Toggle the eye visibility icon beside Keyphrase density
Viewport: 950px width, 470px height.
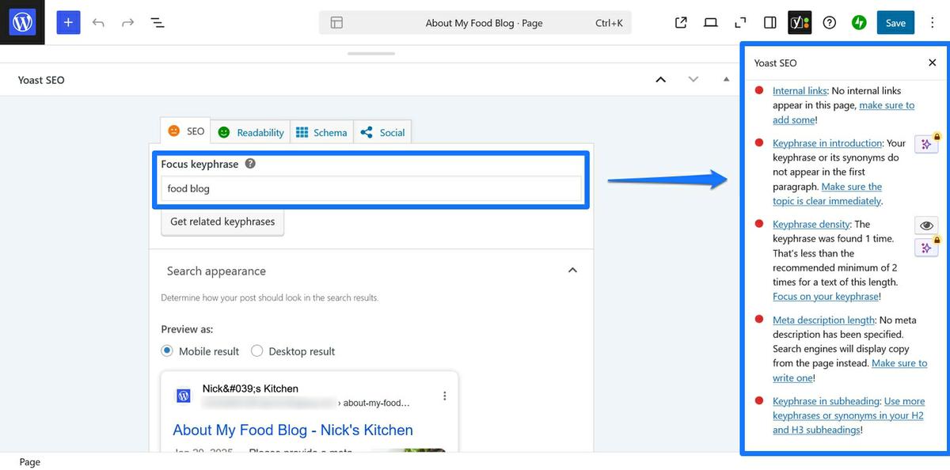[x=926, y=226]
